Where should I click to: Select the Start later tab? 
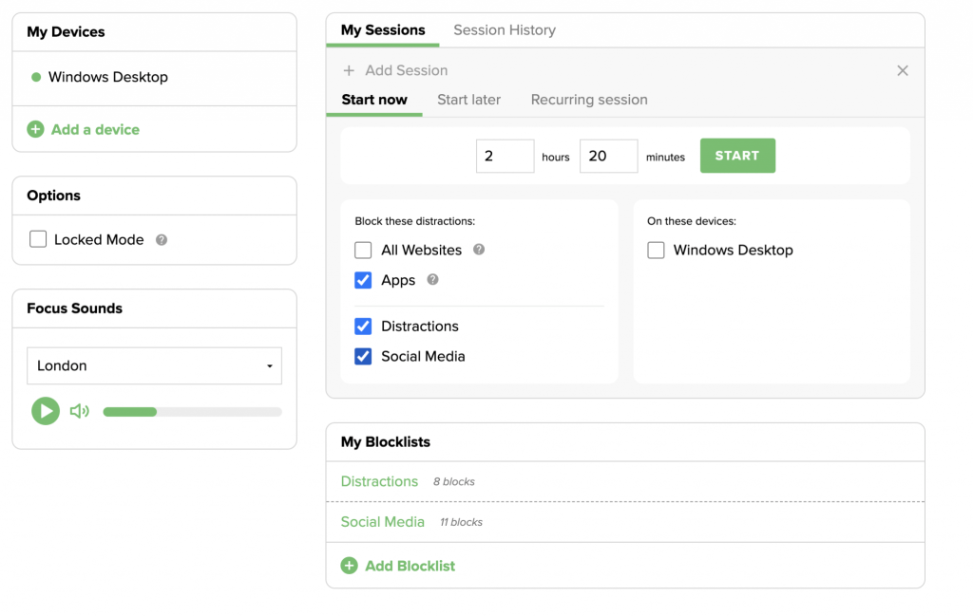(468, 99)
